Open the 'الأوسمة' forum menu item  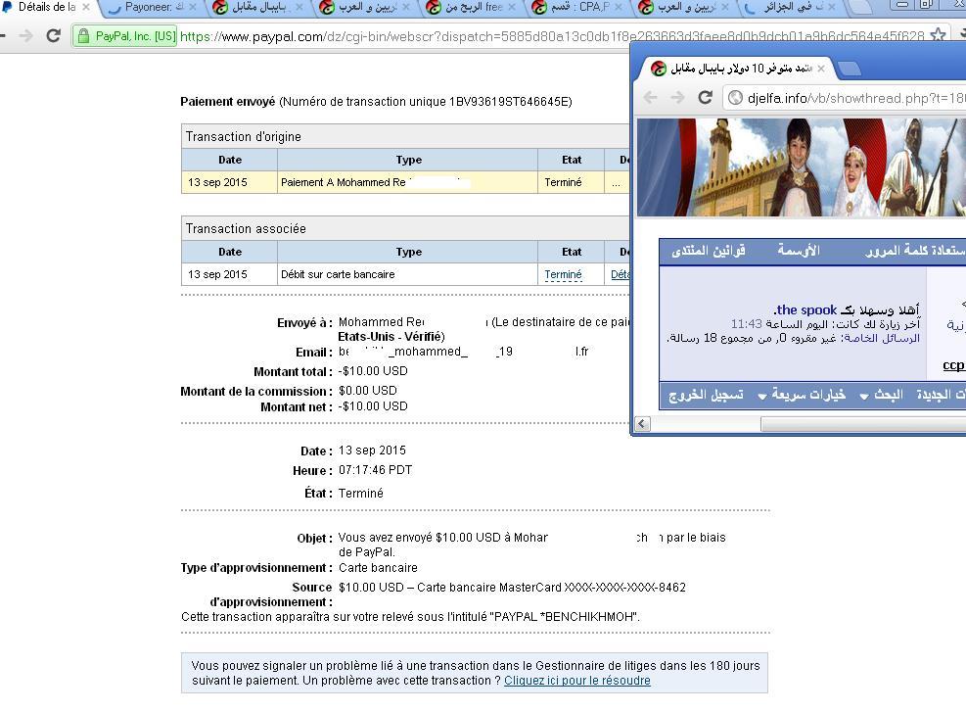(799, 251)
